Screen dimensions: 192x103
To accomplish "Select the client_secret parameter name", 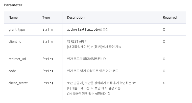I will click(18, 83).
